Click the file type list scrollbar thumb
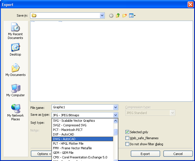This screenshot has height=161, width=195. pos(116,132)
